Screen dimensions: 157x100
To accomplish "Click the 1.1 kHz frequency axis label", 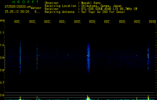I will [x=2, y=33].
